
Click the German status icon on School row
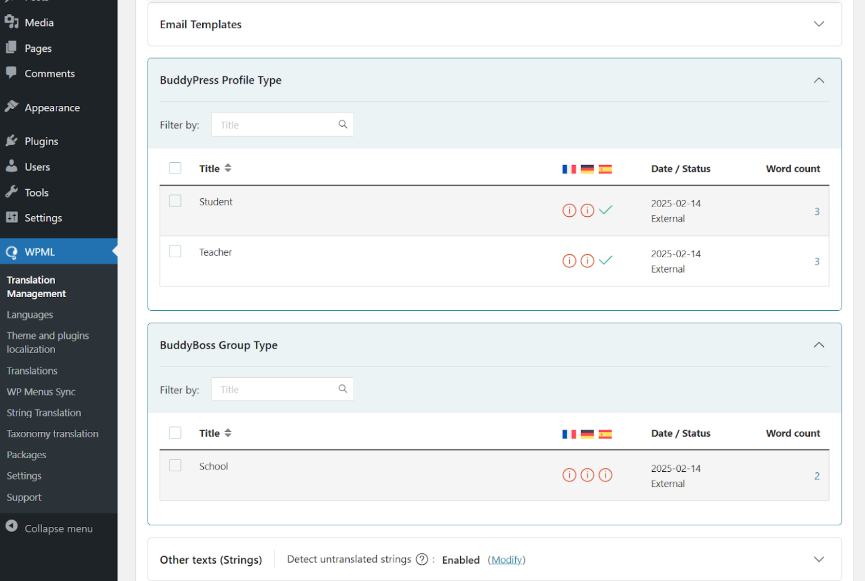point(587,475)
